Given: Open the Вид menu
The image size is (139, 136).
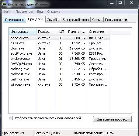Looking at the screenshot, I should [x=40, y=12].
